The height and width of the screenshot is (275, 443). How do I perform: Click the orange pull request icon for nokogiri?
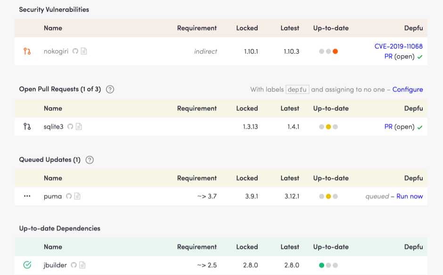27,51
